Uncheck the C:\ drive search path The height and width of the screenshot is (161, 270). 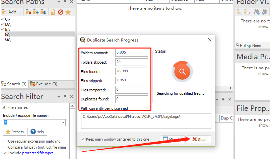coord(3,19)
